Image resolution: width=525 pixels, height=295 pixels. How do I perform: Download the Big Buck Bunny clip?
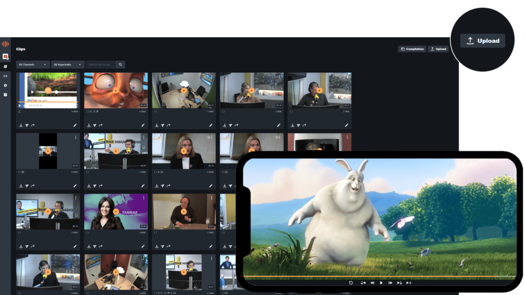(x=22, y=124)
